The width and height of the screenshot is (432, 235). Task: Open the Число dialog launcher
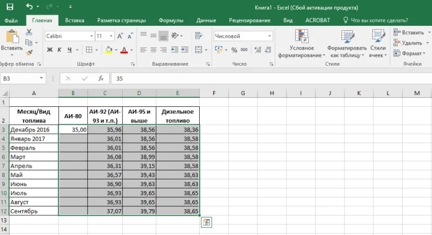[x=271, y=64]
